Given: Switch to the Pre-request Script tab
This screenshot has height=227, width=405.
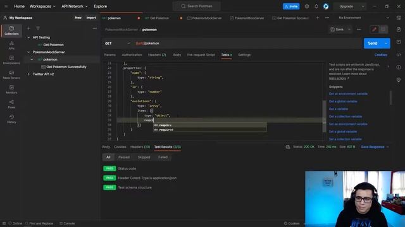Looking at the screenshot, I should coord(201,55).
